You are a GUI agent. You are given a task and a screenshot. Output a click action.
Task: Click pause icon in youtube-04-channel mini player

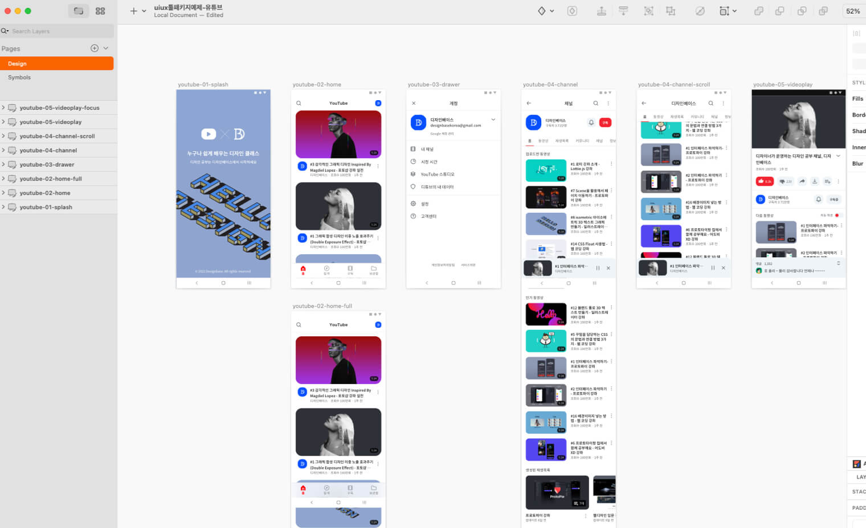[598, 268]
